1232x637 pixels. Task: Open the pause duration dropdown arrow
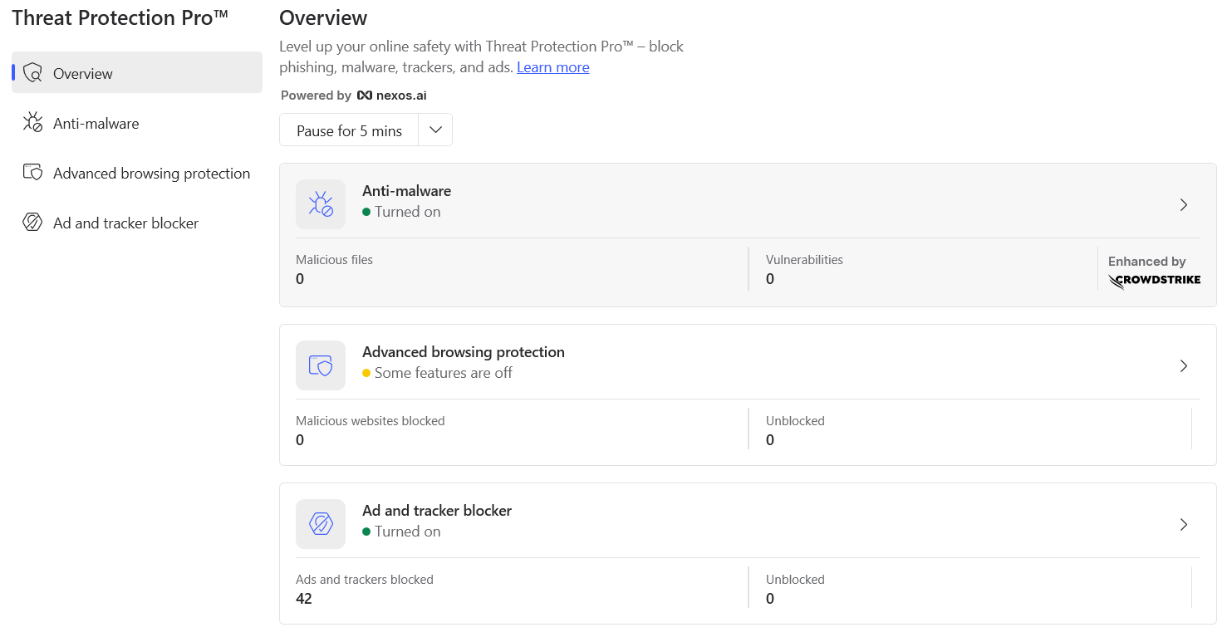pos(435,130)
